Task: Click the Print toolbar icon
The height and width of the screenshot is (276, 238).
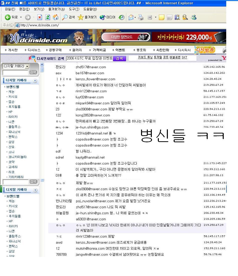Action: point(141,17)
